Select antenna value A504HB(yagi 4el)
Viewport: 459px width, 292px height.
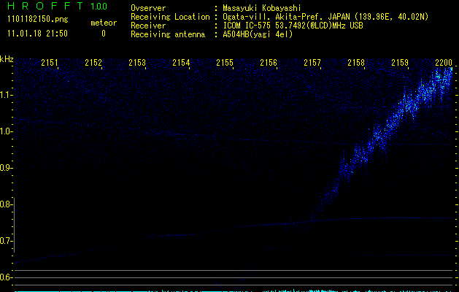(258, 34)
